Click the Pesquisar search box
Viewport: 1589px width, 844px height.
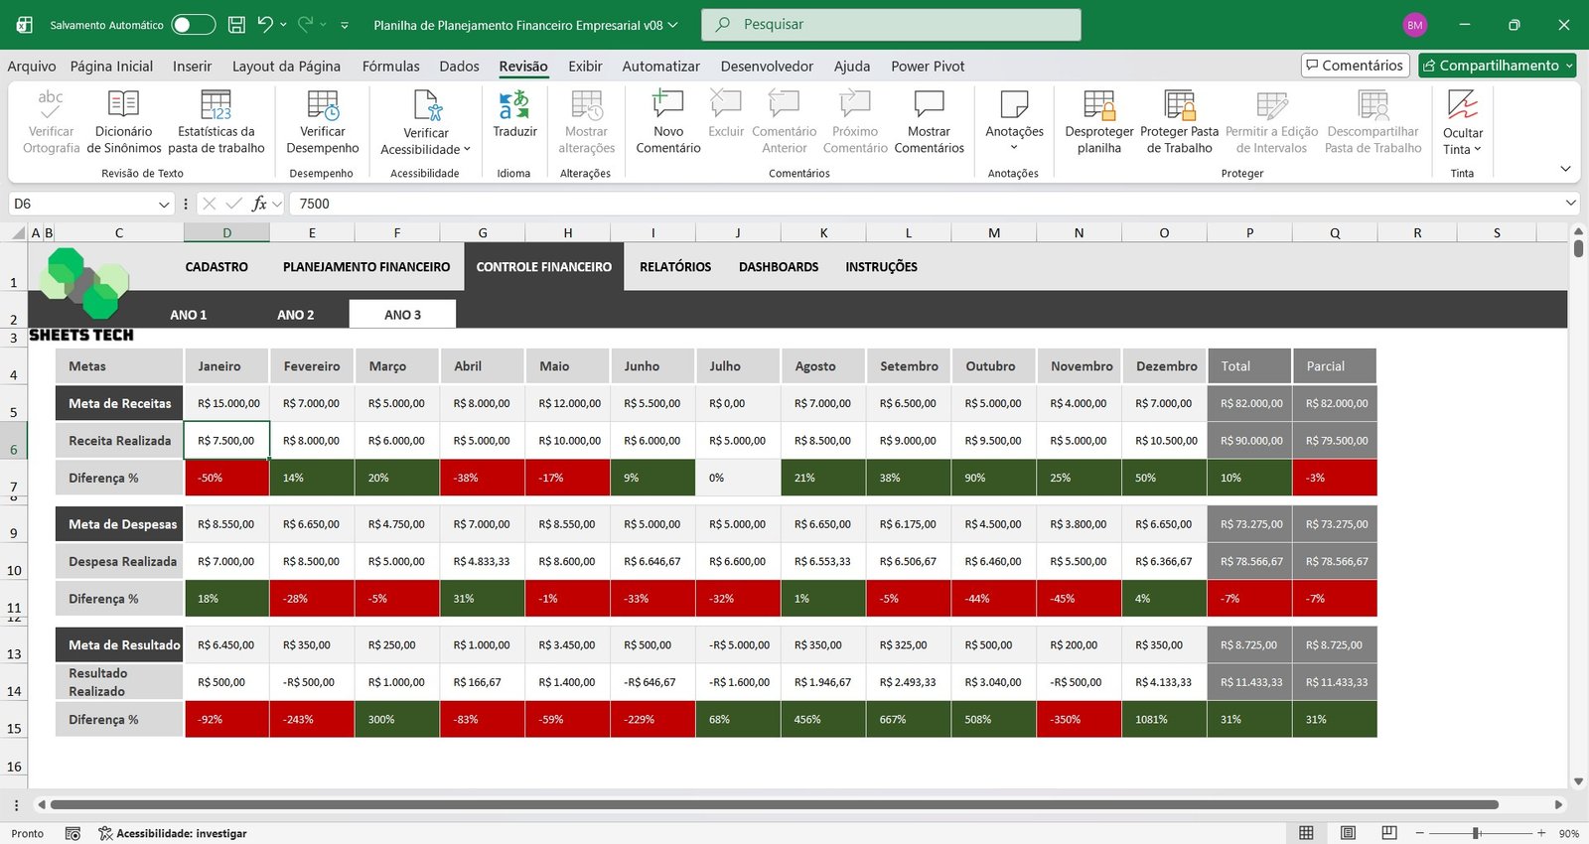[891, 25]
